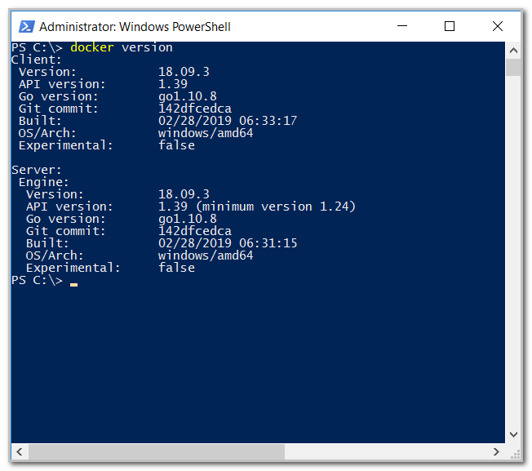Click server Built value '02/28/2019 06:31:15'

[x=228, y=243]
